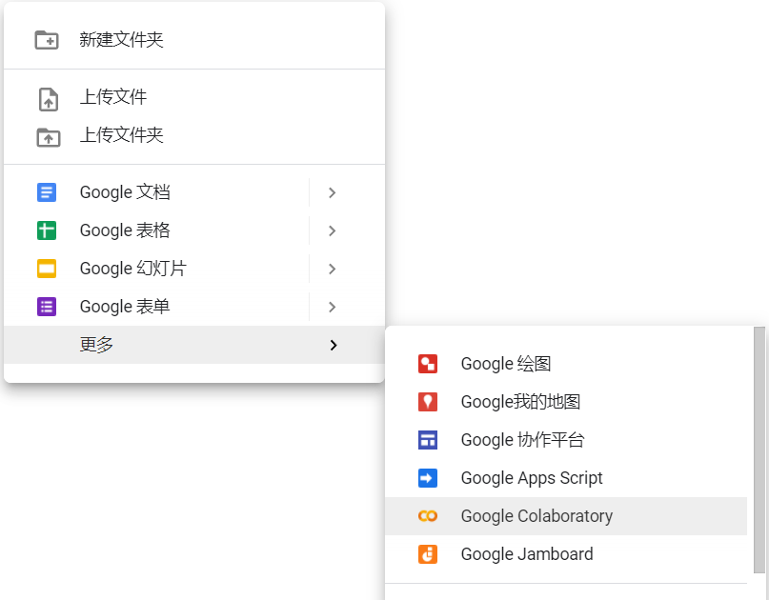This screenshot has width=769, height=600.
Task: Select Google Apps Script from the submenu
Action: pos(531,478)
